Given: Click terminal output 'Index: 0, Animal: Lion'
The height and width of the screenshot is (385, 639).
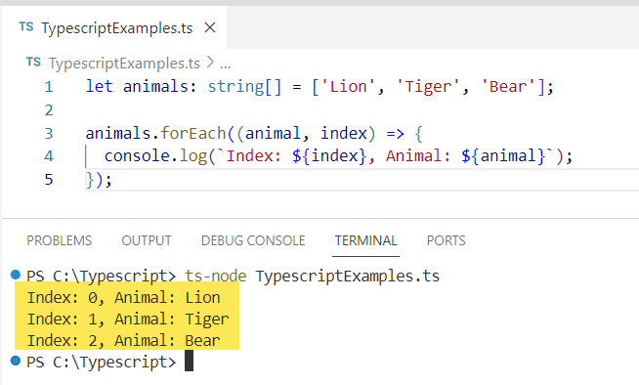Looking at the screenshot, I should pyautogui.click(x=123, y=298).
